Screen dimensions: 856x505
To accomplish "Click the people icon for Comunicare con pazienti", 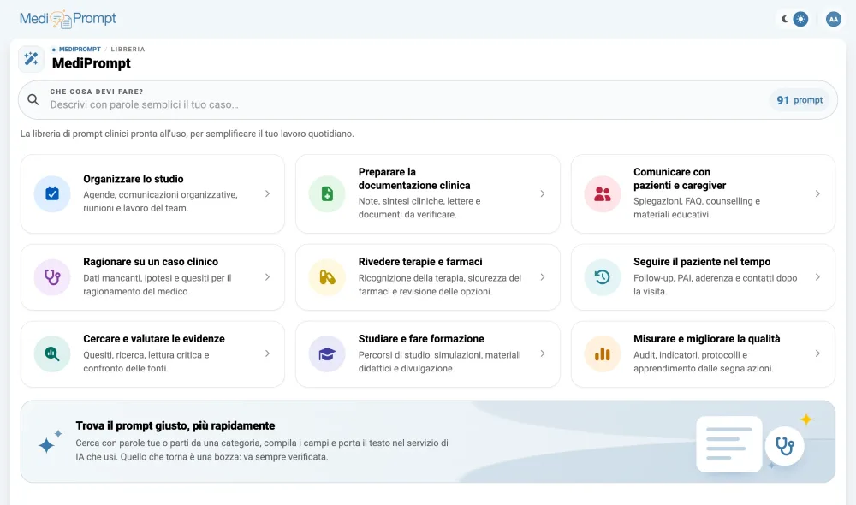I will 602,193.
